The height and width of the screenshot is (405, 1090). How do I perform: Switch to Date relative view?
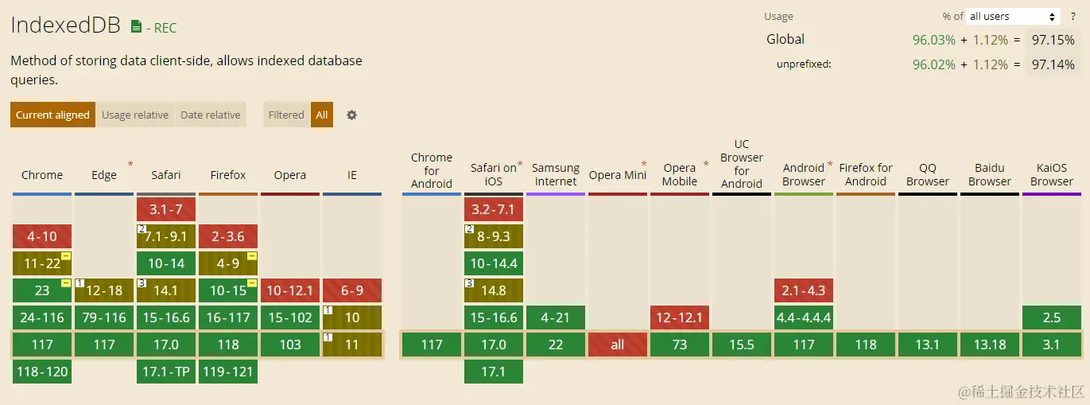211,115
